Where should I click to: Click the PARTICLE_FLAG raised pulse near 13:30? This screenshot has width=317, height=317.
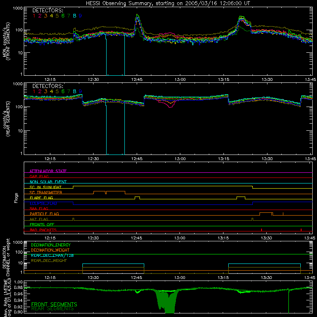266,214
